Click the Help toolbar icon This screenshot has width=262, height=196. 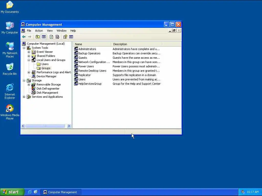[65, 37]
